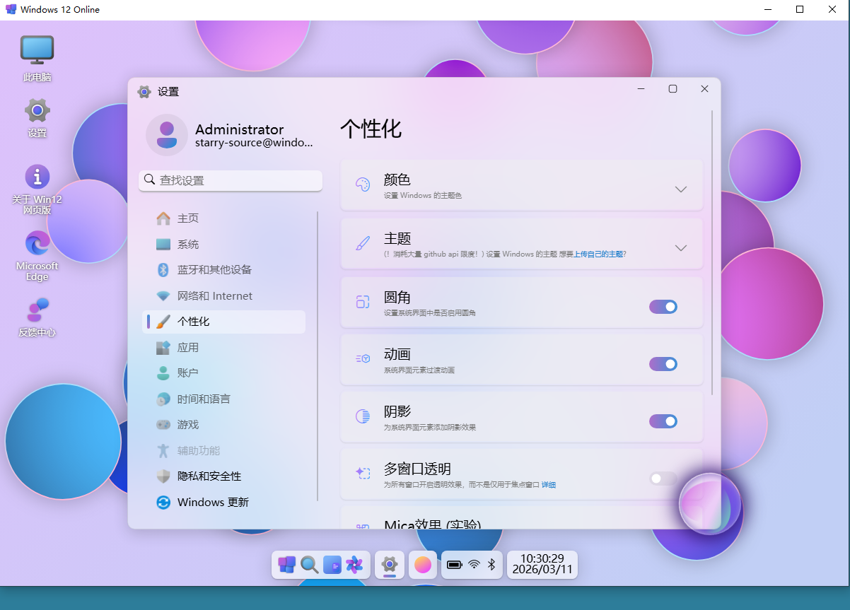850x610 pixels.
Task: Enable the 多窗口透明 toggle
Action: [x=663, y=479]
